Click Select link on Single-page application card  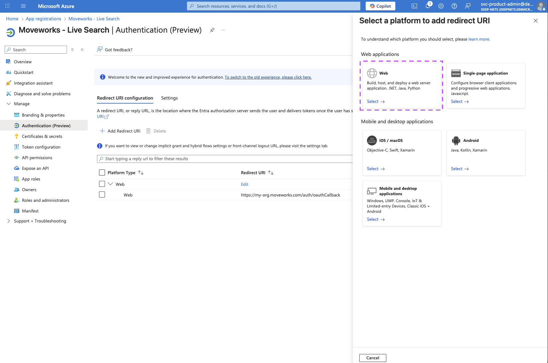click(460, 102)
